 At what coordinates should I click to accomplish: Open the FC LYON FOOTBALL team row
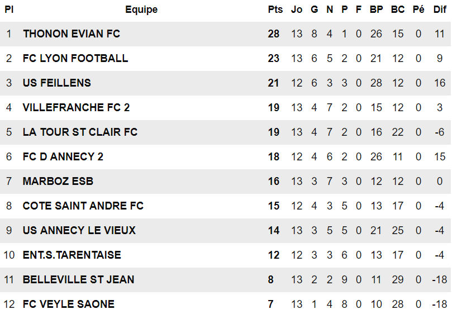coord(75,58)
